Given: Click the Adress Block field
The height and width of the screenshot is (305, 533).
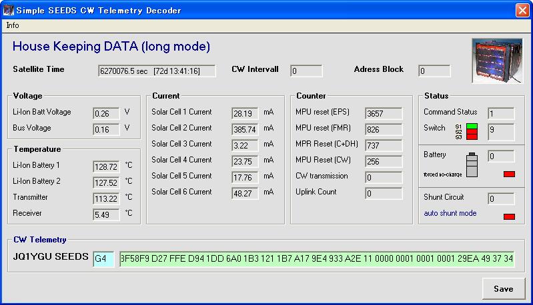Looking at the screenshot, I should coord(434,71).
